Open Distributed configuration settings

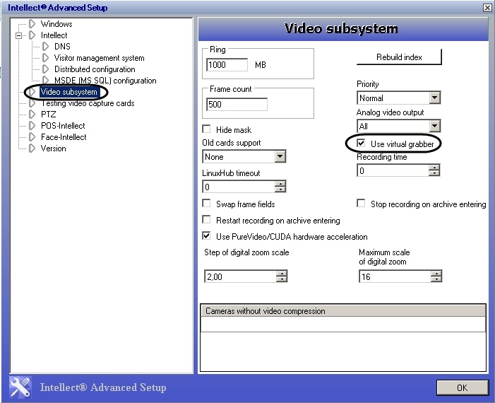click(95, 69)
